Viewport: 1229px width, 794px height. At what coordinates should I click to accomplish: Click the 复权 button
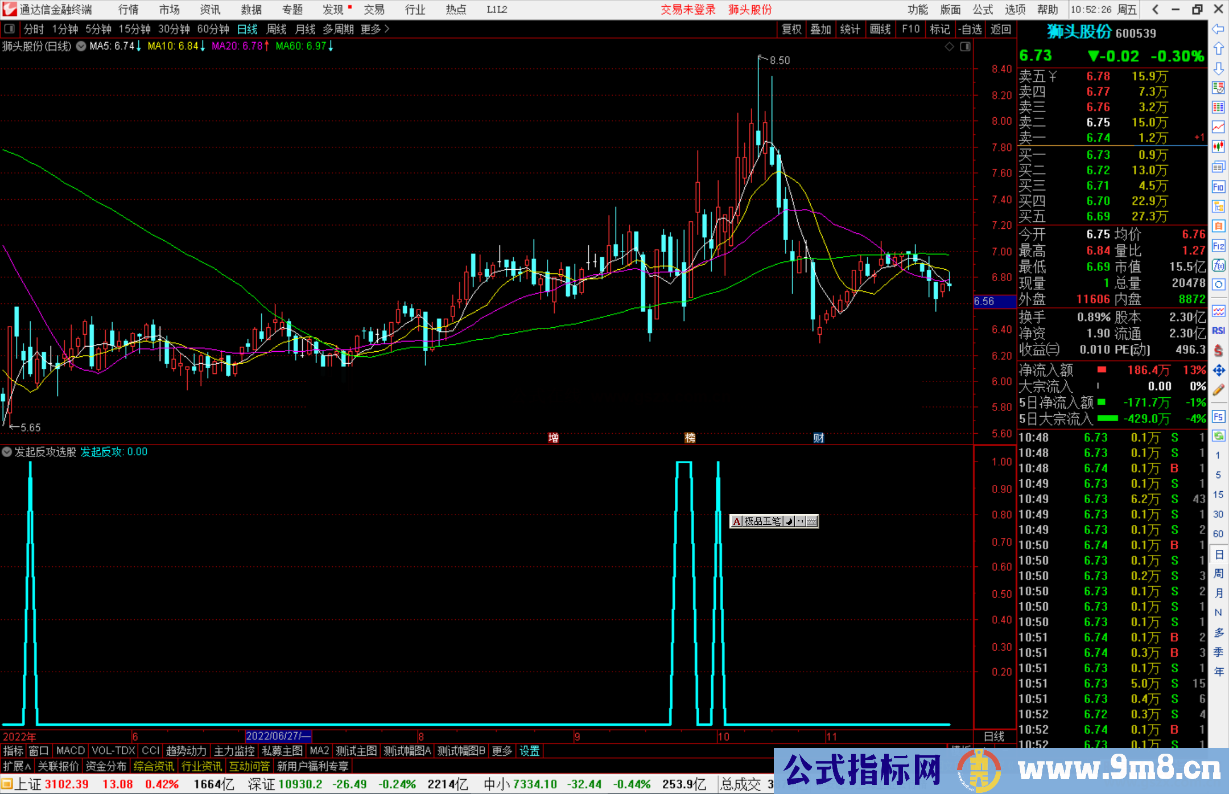point(791,29)
